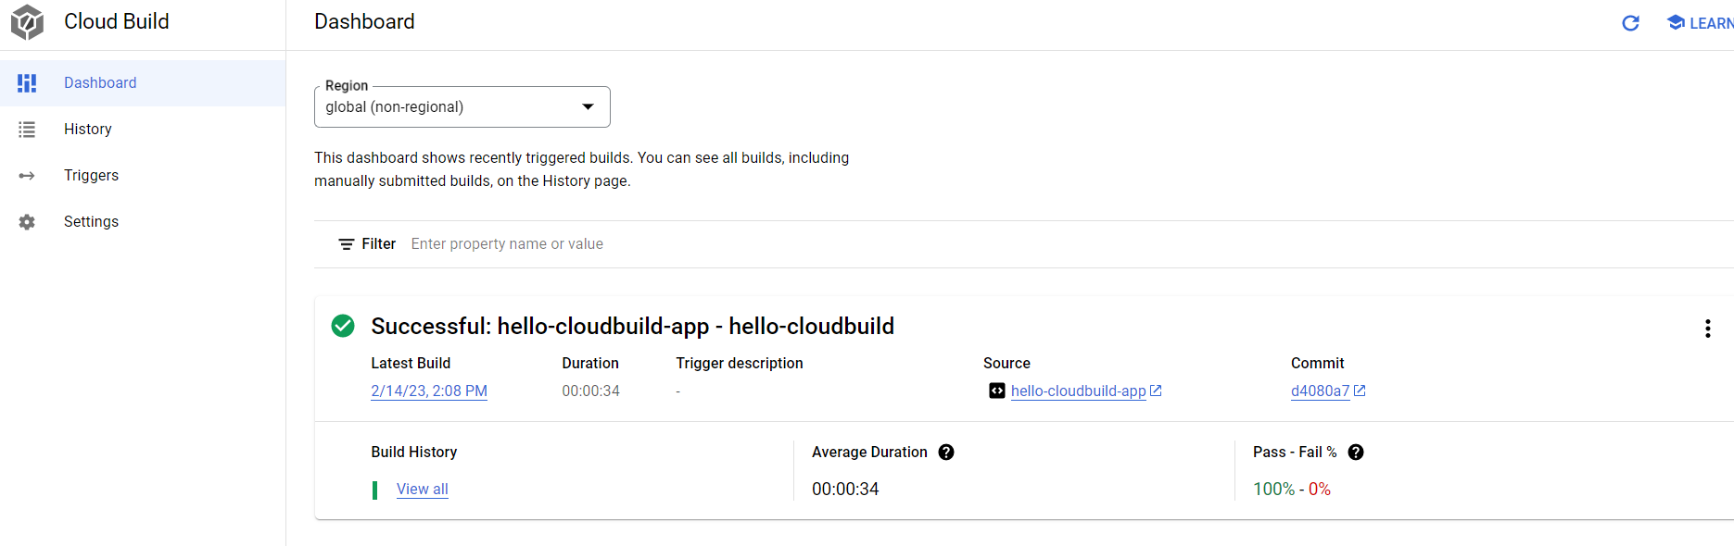Click the Dashboard page title
The image size is (1734, 546).
click(x=364, y=21)
